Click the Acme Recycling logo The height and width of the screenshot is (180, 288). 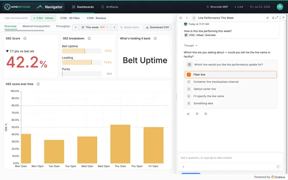(x=17, y=7)
